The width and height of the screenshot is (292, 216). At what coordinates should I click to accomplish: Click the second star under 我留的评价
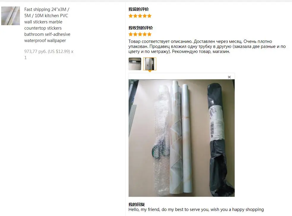(135, 16)
